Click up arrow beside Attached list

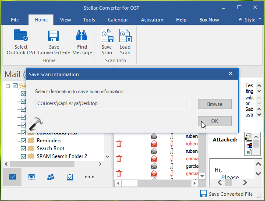pyautogui.click(x=256, y=137)
